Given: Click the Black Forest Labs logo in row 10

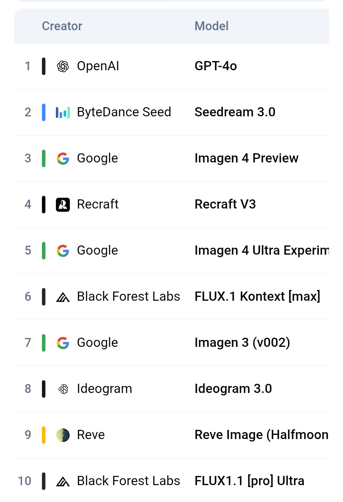Looking at the screenshot, I should (63, 481).
